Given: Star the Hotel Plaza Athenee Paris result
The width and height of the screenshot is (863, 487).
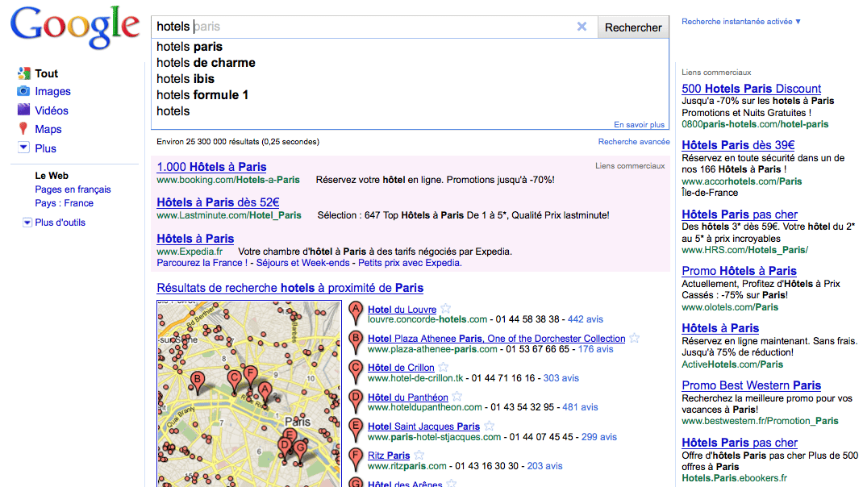Looking at the screenshot, I should coord(635,338).
